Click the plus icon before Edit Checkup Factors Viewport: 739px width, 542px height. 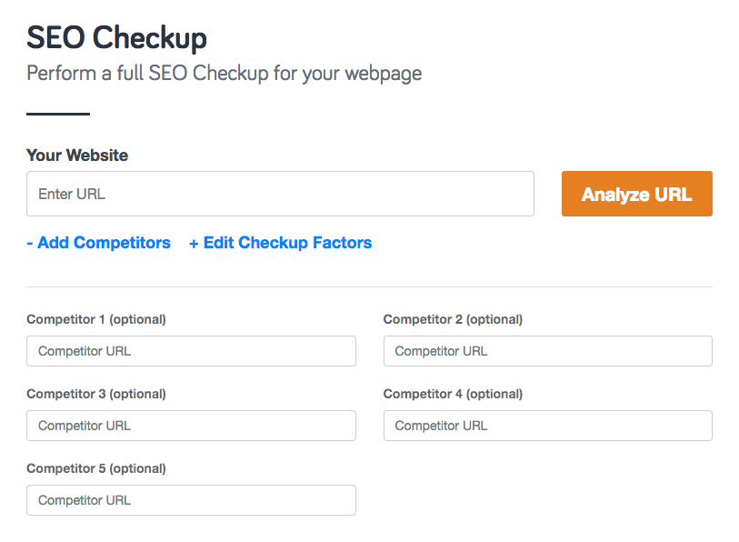pyautogui.click(x=195, y=243)
